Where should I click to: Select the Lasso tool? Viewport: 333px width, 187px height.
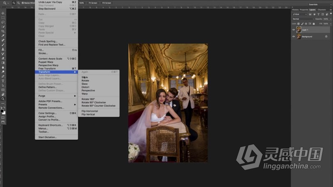click(3, 22)
